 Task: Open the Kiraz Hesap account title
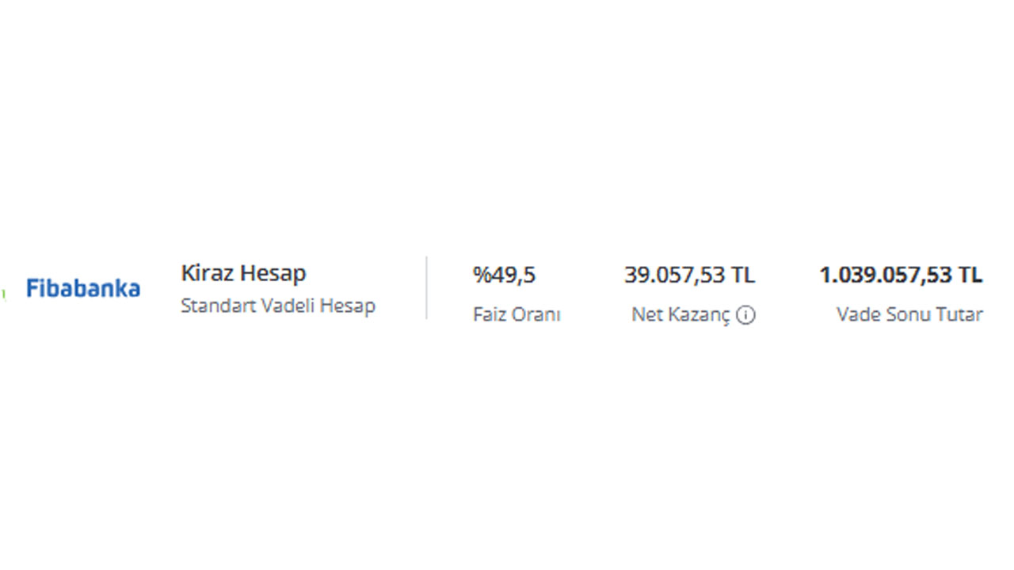(x=243, y=273)
